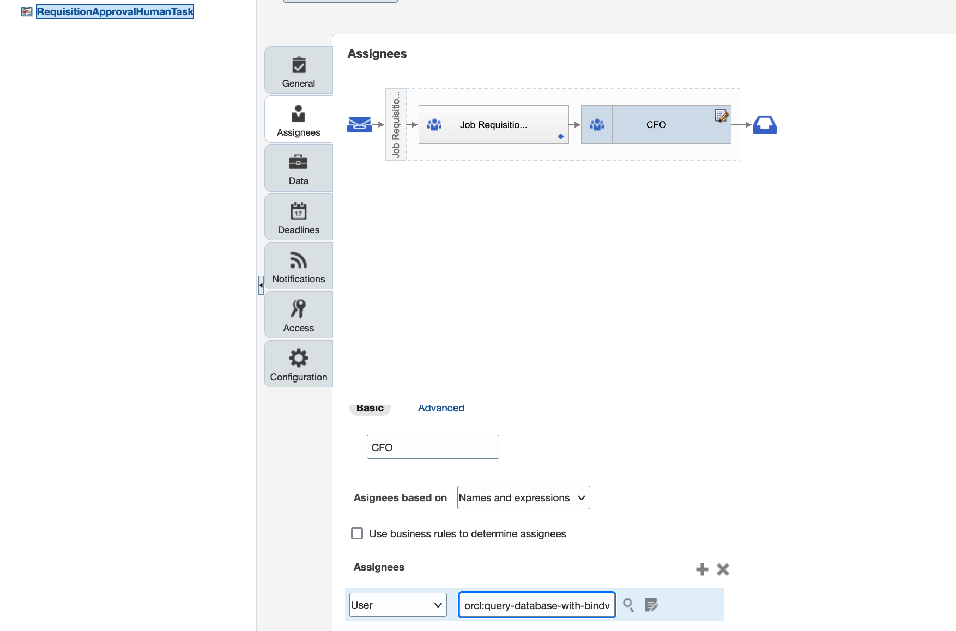Image resolution: width=956 pixels, height=631 pixels.
Task: Switch to the Basic tab
Action: [370, 408]
